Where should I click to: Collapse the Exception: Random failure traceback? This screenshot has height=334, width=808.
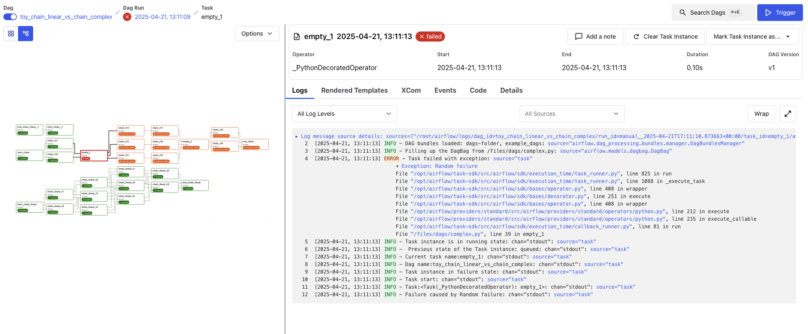click(397, 166)
